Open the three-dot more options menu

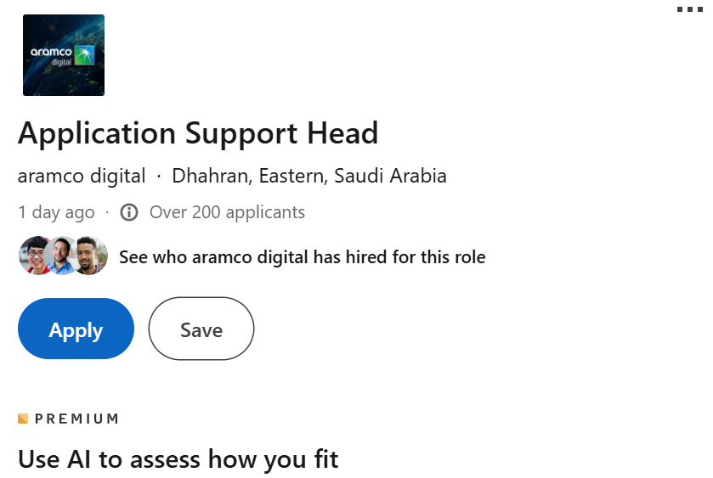690,9
